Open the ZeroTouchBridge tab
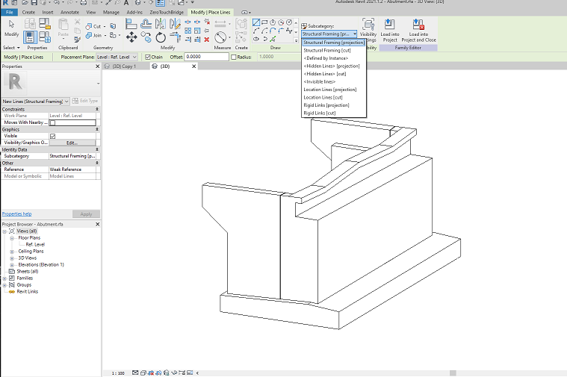Screen dimensions: 567x377 (167, 12)
